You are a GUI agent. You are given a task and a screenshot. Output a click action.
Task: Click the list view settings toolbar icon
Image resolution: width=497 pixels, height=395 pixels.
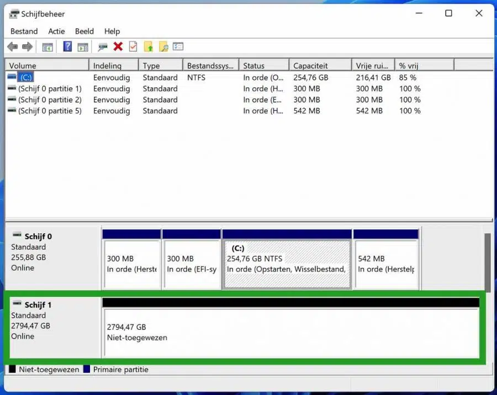click(x=178, y=46)
